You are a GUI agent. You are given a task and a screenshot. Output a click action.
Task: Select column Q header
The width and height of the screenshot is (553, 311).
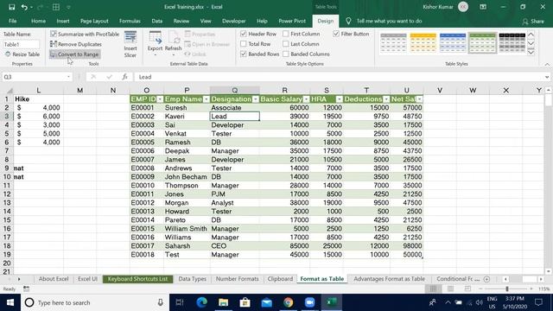coord(234,90)
